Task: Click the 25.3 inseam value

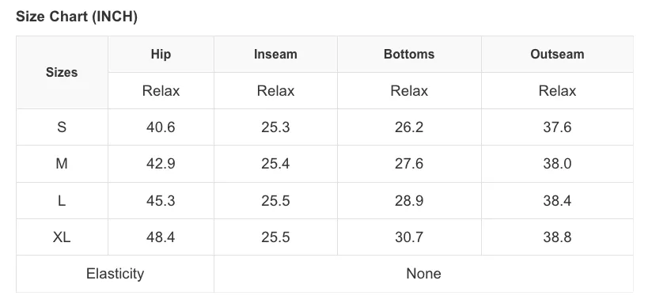Action: pyautogui.click(x=275, y=127)
